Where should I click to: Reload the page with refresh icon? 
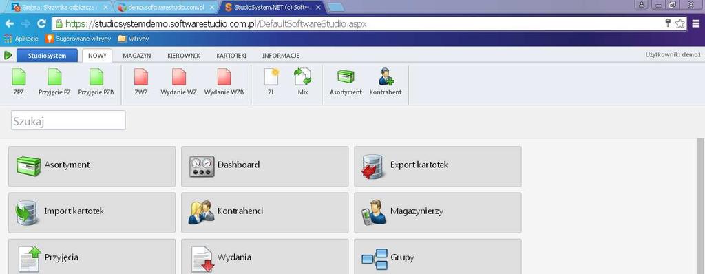41,24
